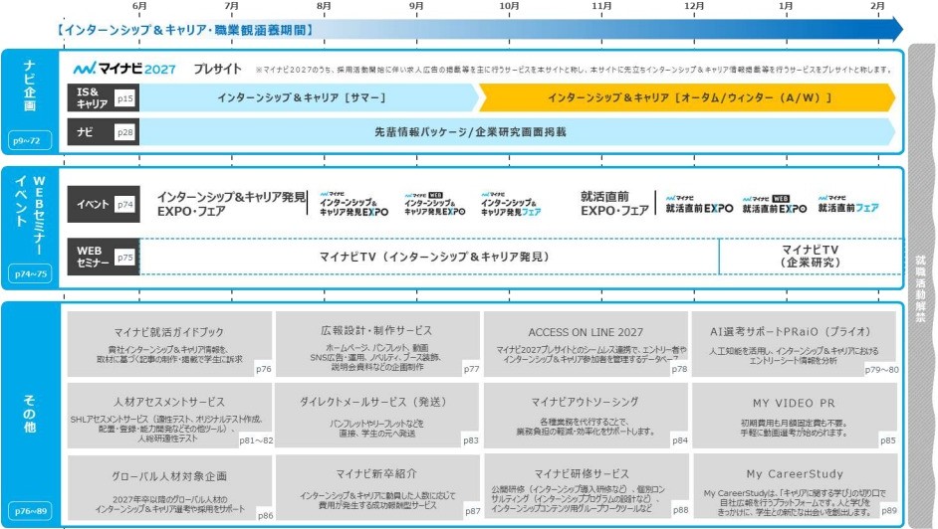
Task: Click the インターンシップ&キャリア発見 EXPO・フェア heading
Action: click(x=231, y=204)
